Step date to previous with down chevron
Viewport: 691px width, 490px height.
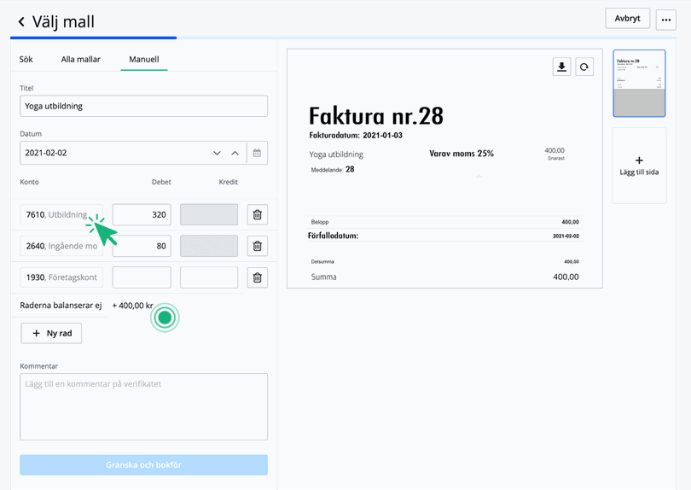pos(217,153)
